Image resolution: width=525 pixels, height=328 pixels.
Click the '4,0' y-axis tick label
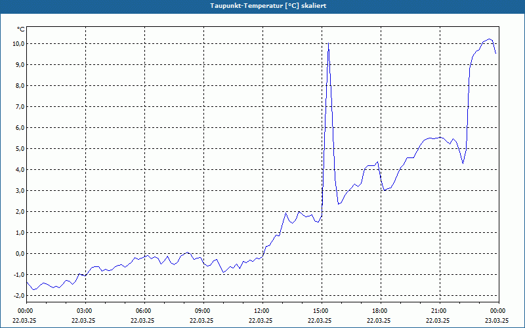[20, 169]
